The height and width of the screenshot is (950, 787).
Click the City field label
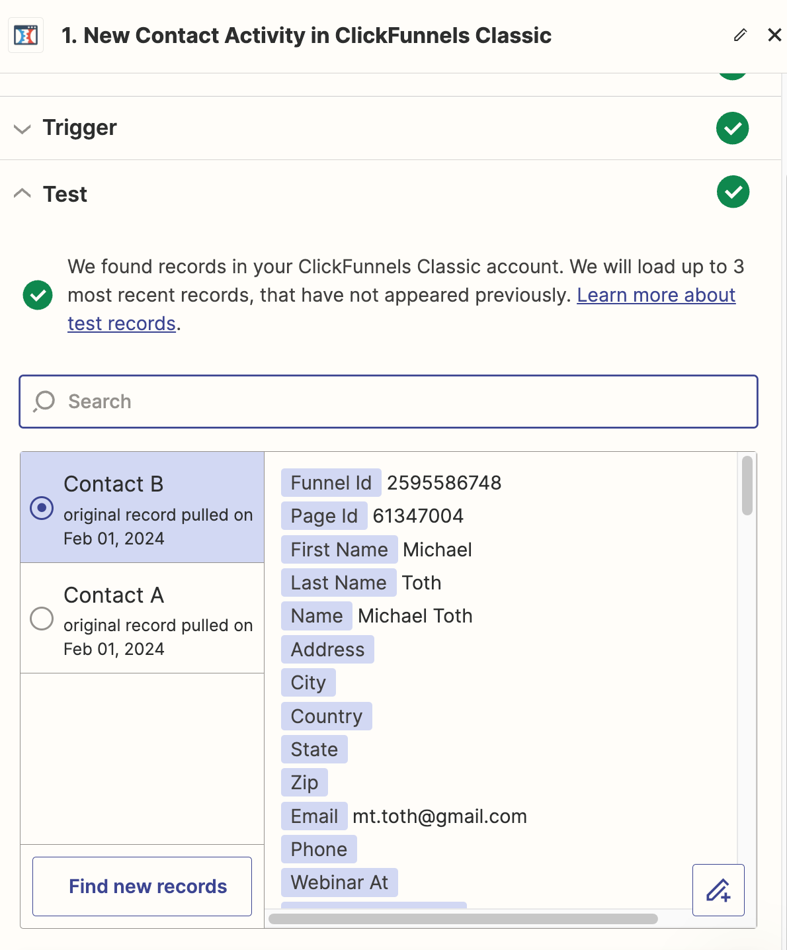point(308,683)
